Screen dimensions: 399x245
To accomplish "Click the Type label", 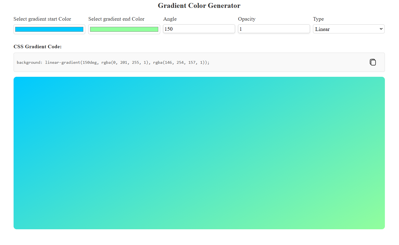I will click(318, 19).
